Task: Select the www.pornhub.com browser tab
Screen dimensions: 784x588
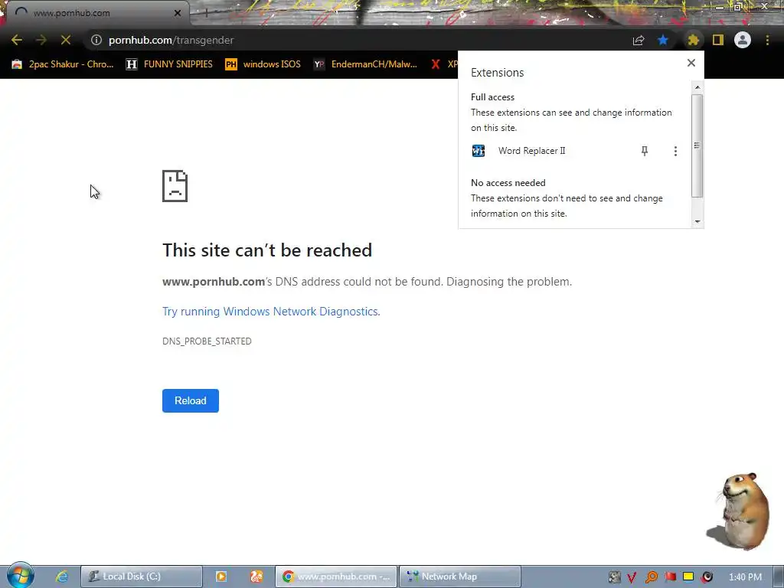Action: tap(97, 13)
